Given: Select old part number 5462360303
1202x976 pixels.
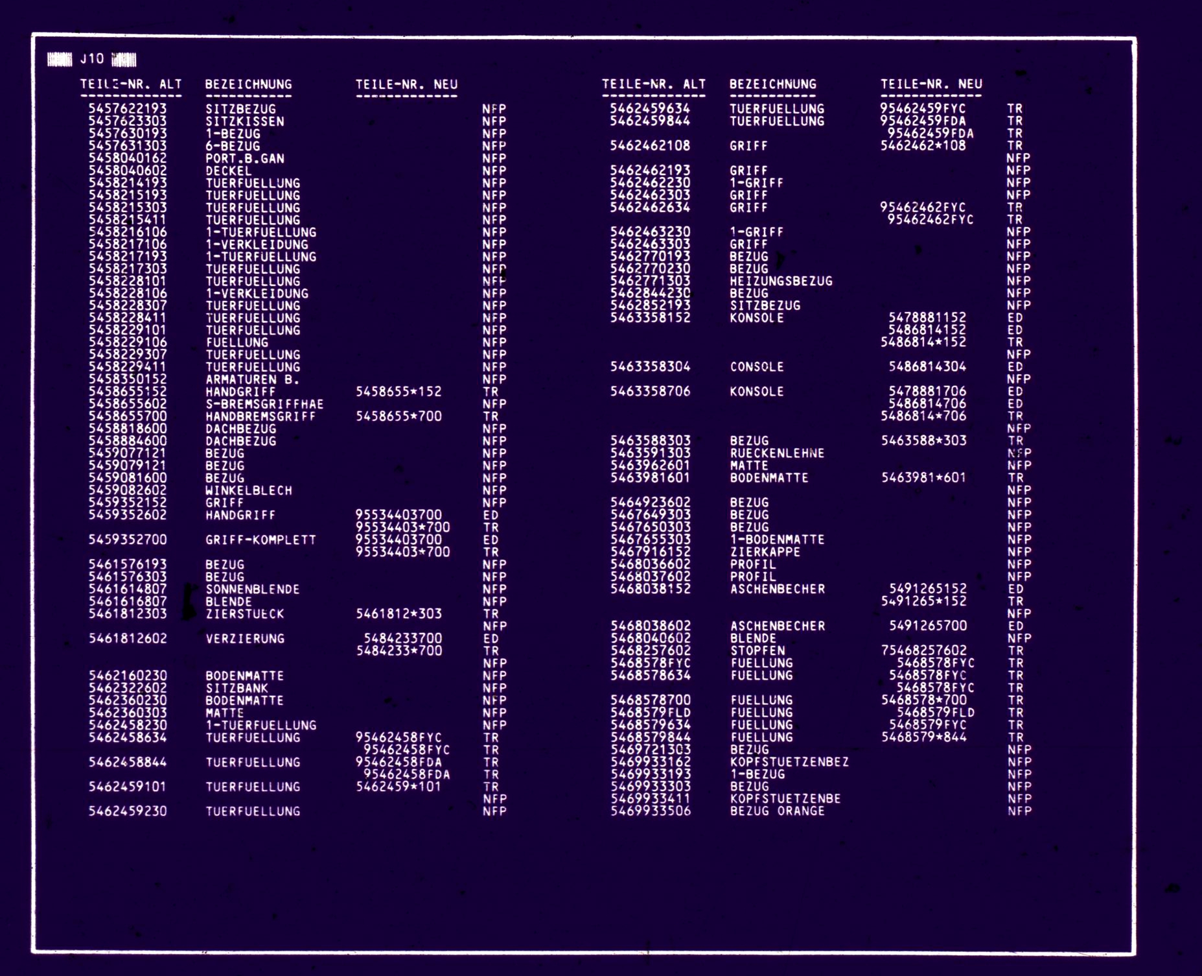Looking at the screenshot, I should click(128, 713).
